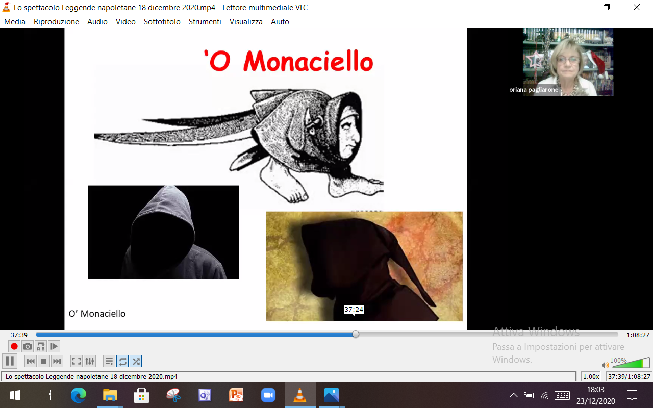Show the playlist panel
The image size is (653, 408).
click(x=109, y=361)
